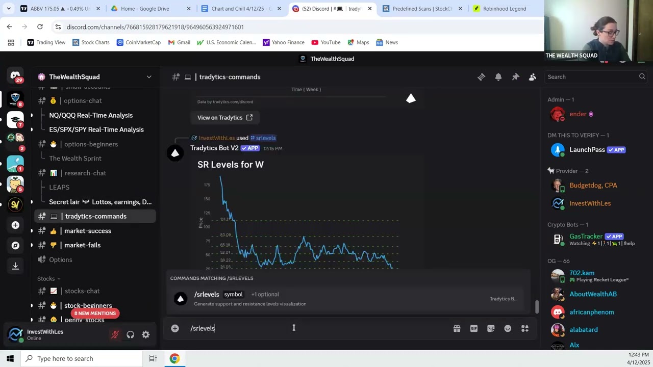Image resolution: width=653 pixels, height=367 pixels.
Task: Open stocks-chat channel
Action: [x=95, y=291]
